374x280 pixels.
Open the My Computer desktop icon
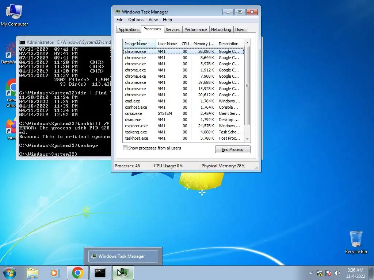(x=14, y=15)
